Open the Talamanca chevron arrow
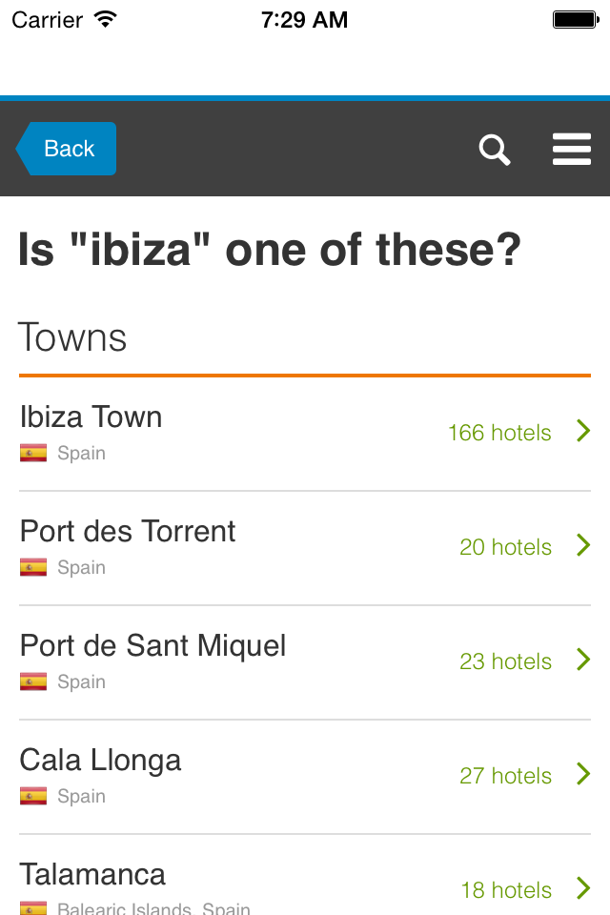 click(583, 888)
